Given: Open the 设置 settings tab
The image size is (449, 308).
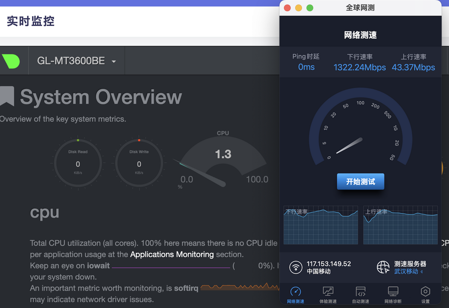Looking at the screenshot, I should pyautogui.click(x=425, y=295).
